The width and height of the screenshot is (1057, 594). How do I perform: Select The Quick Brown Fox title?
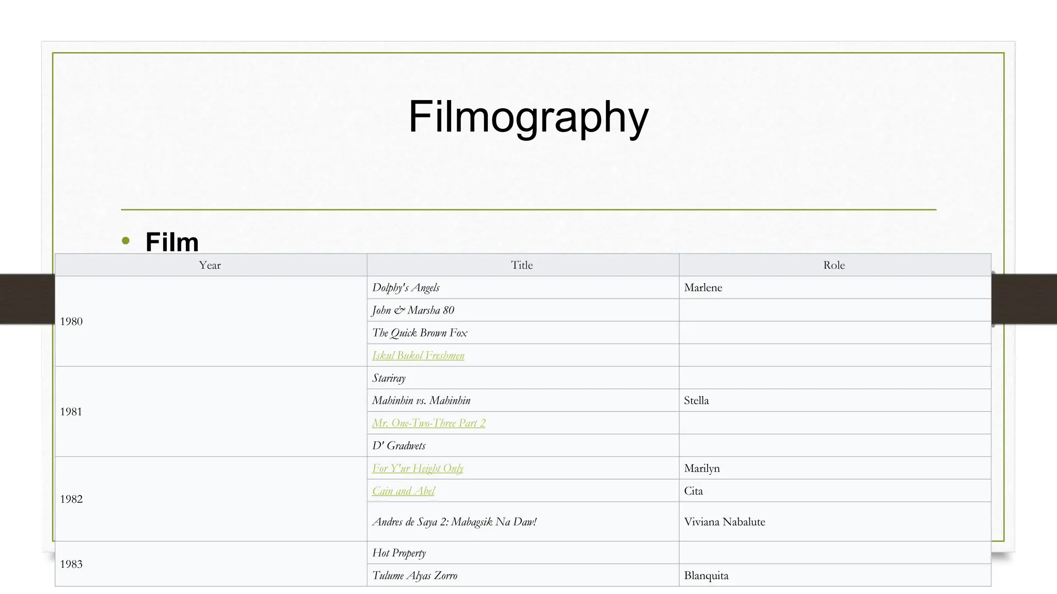click(420, 333)
